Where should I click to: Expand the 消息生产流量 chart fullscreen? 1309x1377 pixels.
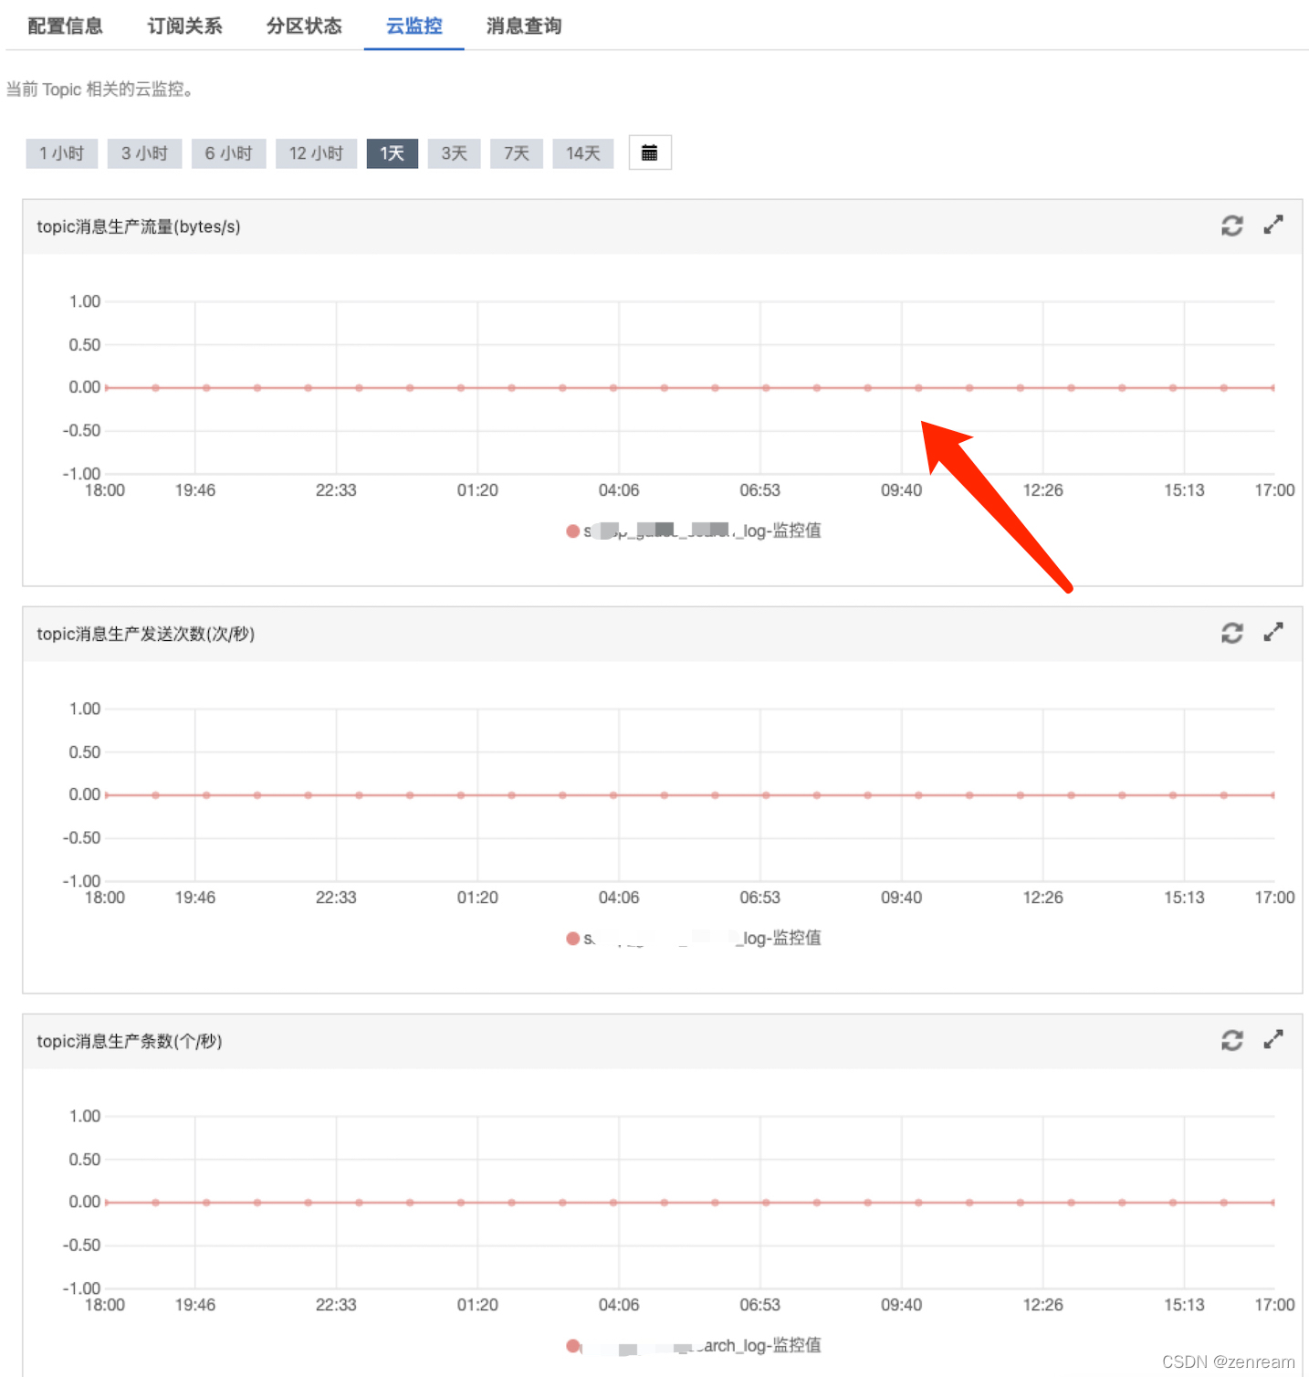(1273, 225)
